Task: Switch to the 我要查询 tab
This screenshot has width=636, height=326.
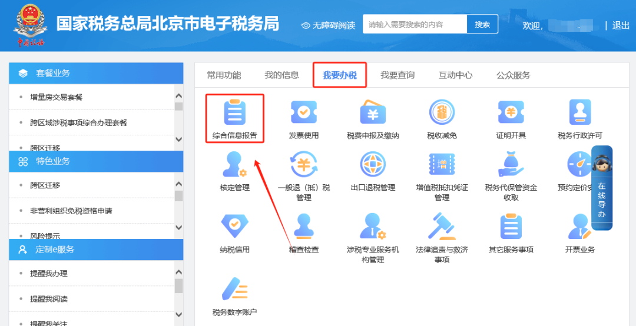Action: pos(397,75)
